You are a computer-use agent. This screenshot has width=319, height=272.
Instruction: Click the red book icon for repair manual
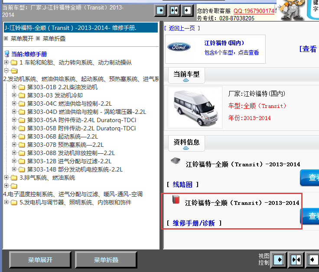(176, 199)
